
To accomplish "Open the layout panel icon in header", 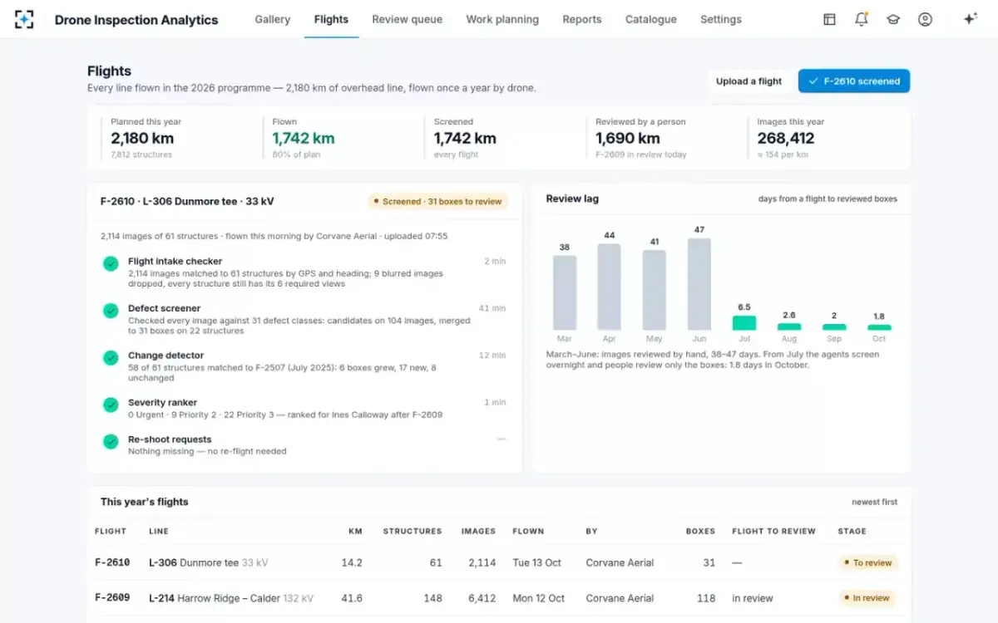I will (x=829, y=19).
